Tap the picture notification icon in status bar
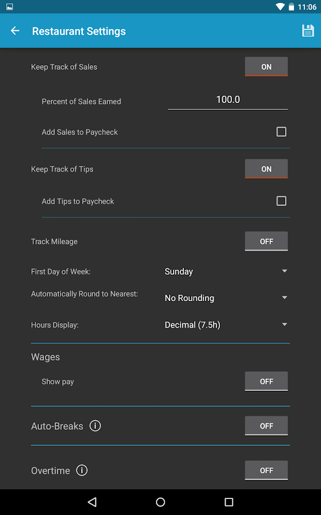 coord(10,6)
